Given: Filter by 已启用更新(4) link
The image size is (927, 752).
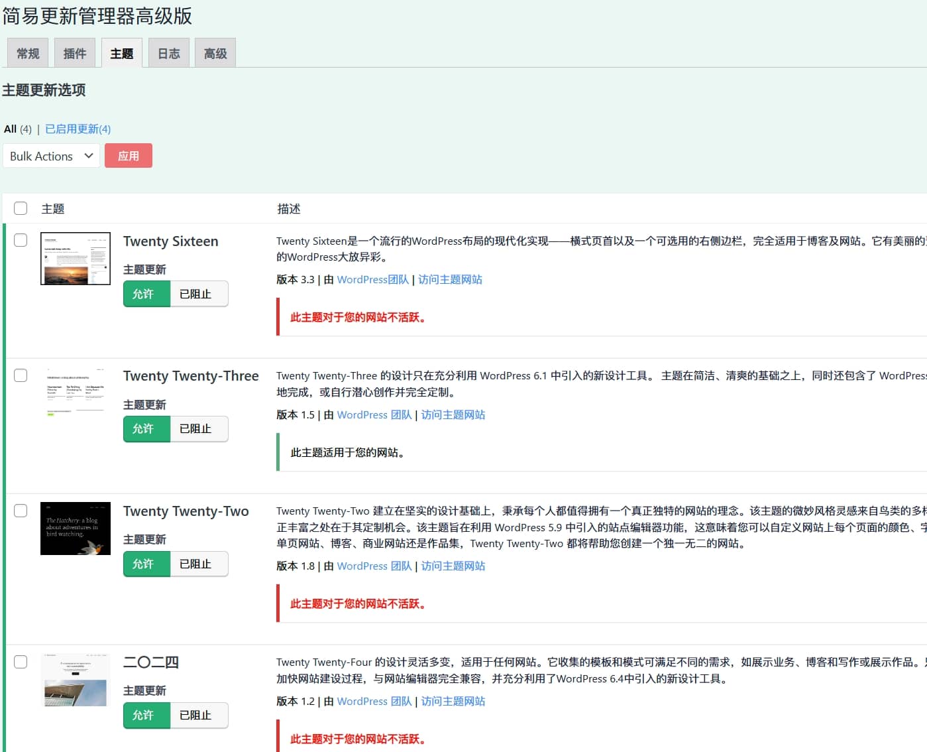Looking at the screenshot, I should [x=78, y=129].
